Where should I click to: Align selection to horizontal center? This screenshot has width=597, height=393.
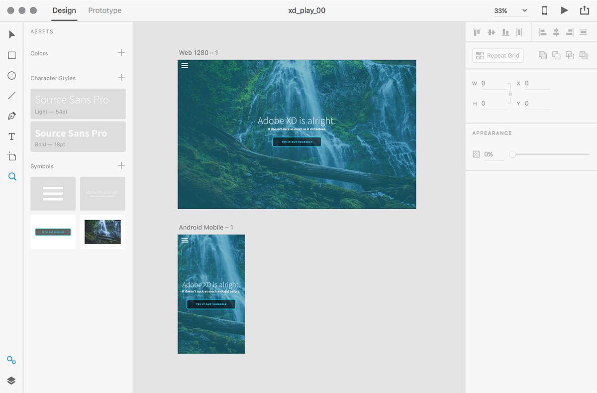(556, 32)
